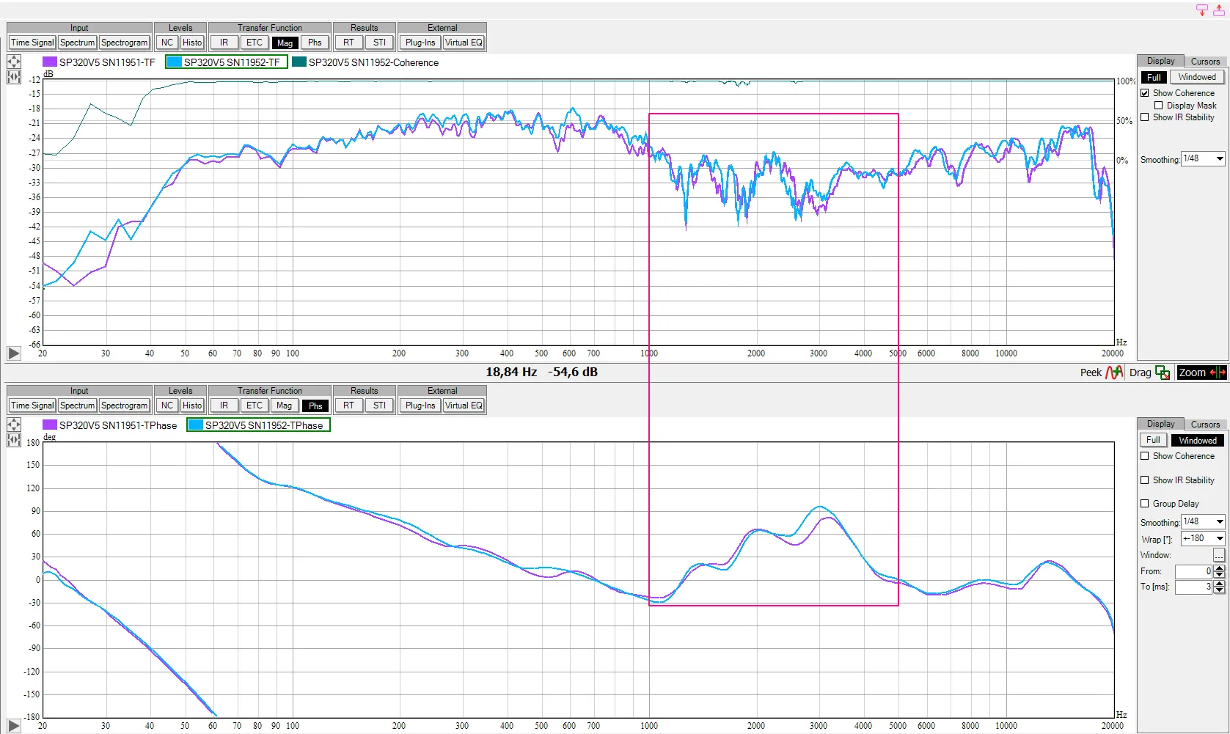The width and height of the screenshot is (1230, 734).
Task: Click the purple SP320V5 SN11951-TF swatch
Action: tap(50, 62)
